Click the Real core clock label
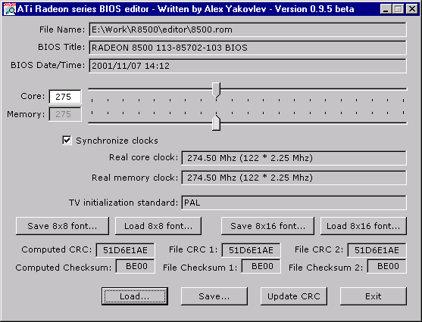This screenshot has width=422, height=322. (x=143, y=157)
